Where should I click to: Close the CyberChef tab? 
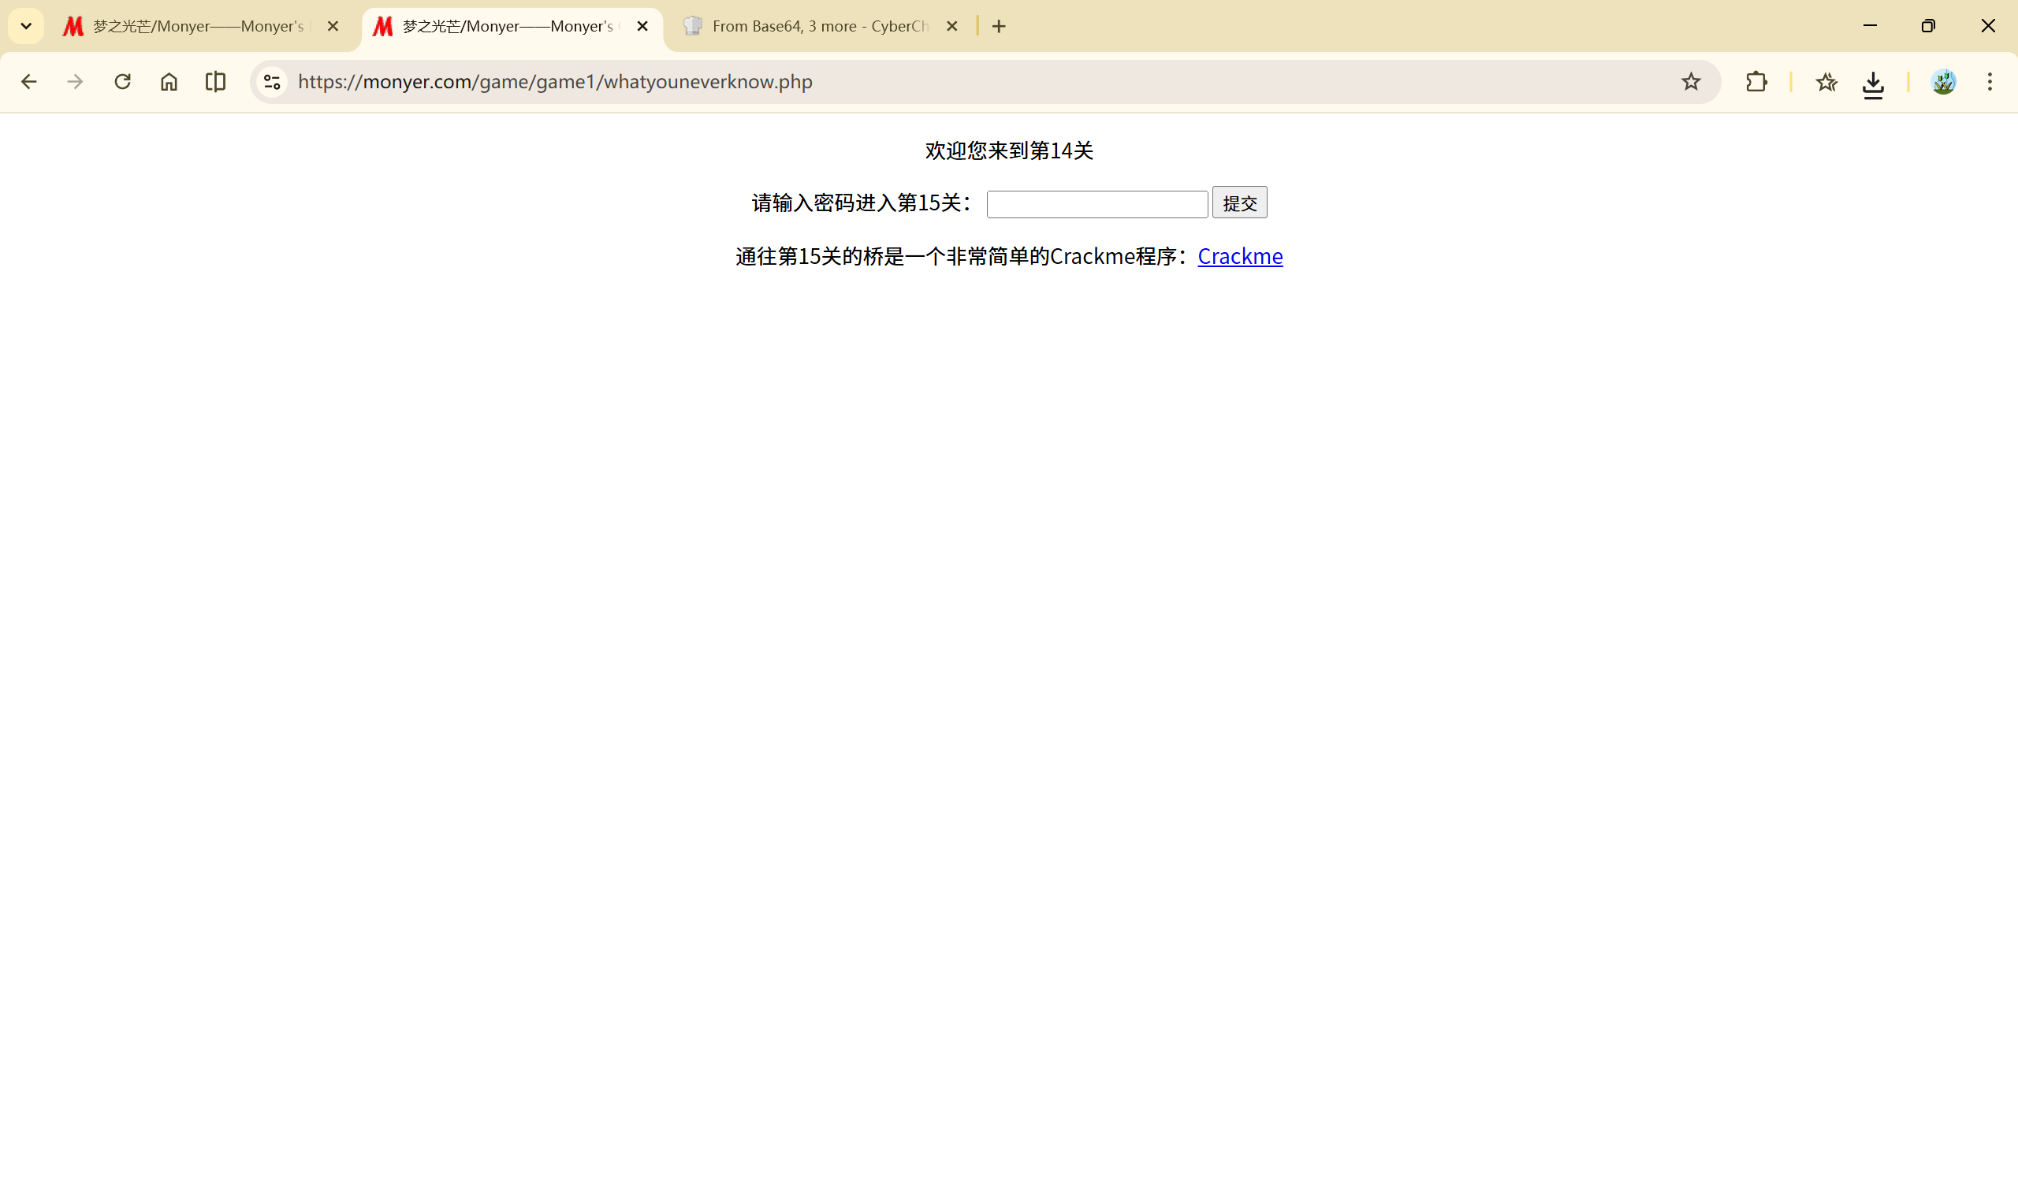[952, 27]
